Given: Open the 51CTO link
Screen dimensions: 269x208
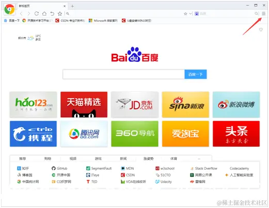Looking at the screenshot, I should coord(163,175).
